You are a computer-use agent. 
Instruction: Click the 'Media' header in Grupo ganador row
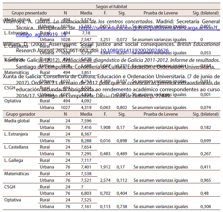tap(86, 114)
